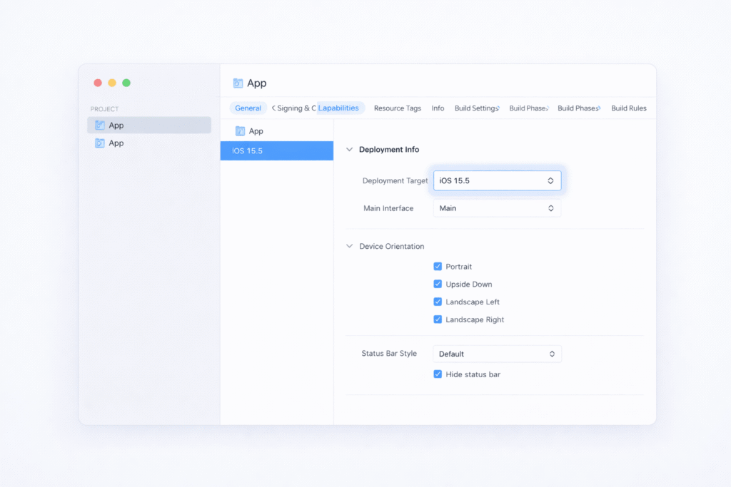Screen dimensions: 731x487
Task: Click the second App icon in PROJECT sidebar
Action: point(101,143)
